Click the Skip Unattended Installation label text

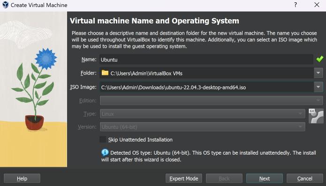point(140,140)
